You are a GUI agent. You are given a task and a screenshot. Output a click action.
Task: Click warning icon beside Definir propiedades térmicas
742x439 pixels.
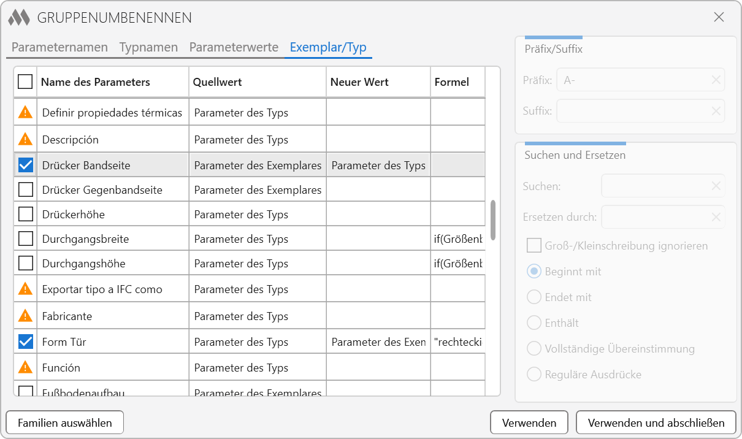point(25,112)
